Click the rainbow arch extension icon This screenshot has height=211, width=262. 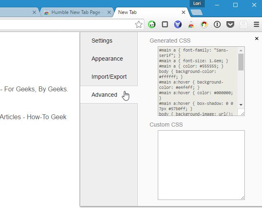coord(191,25)
